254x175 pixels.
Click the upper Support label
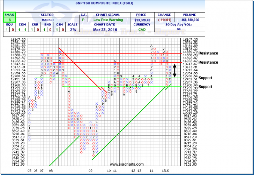[206, 78]
